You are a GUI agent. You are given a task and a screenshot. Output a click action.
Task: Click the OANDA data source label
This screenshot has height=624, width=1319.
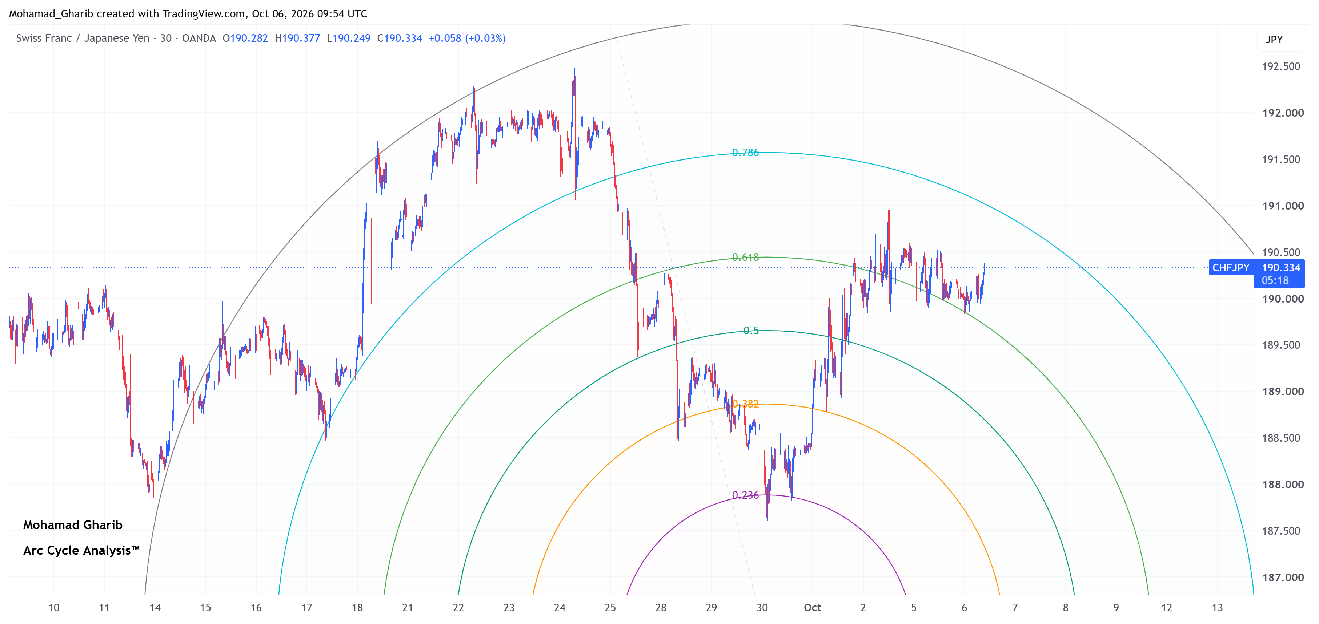click(199, 39)
